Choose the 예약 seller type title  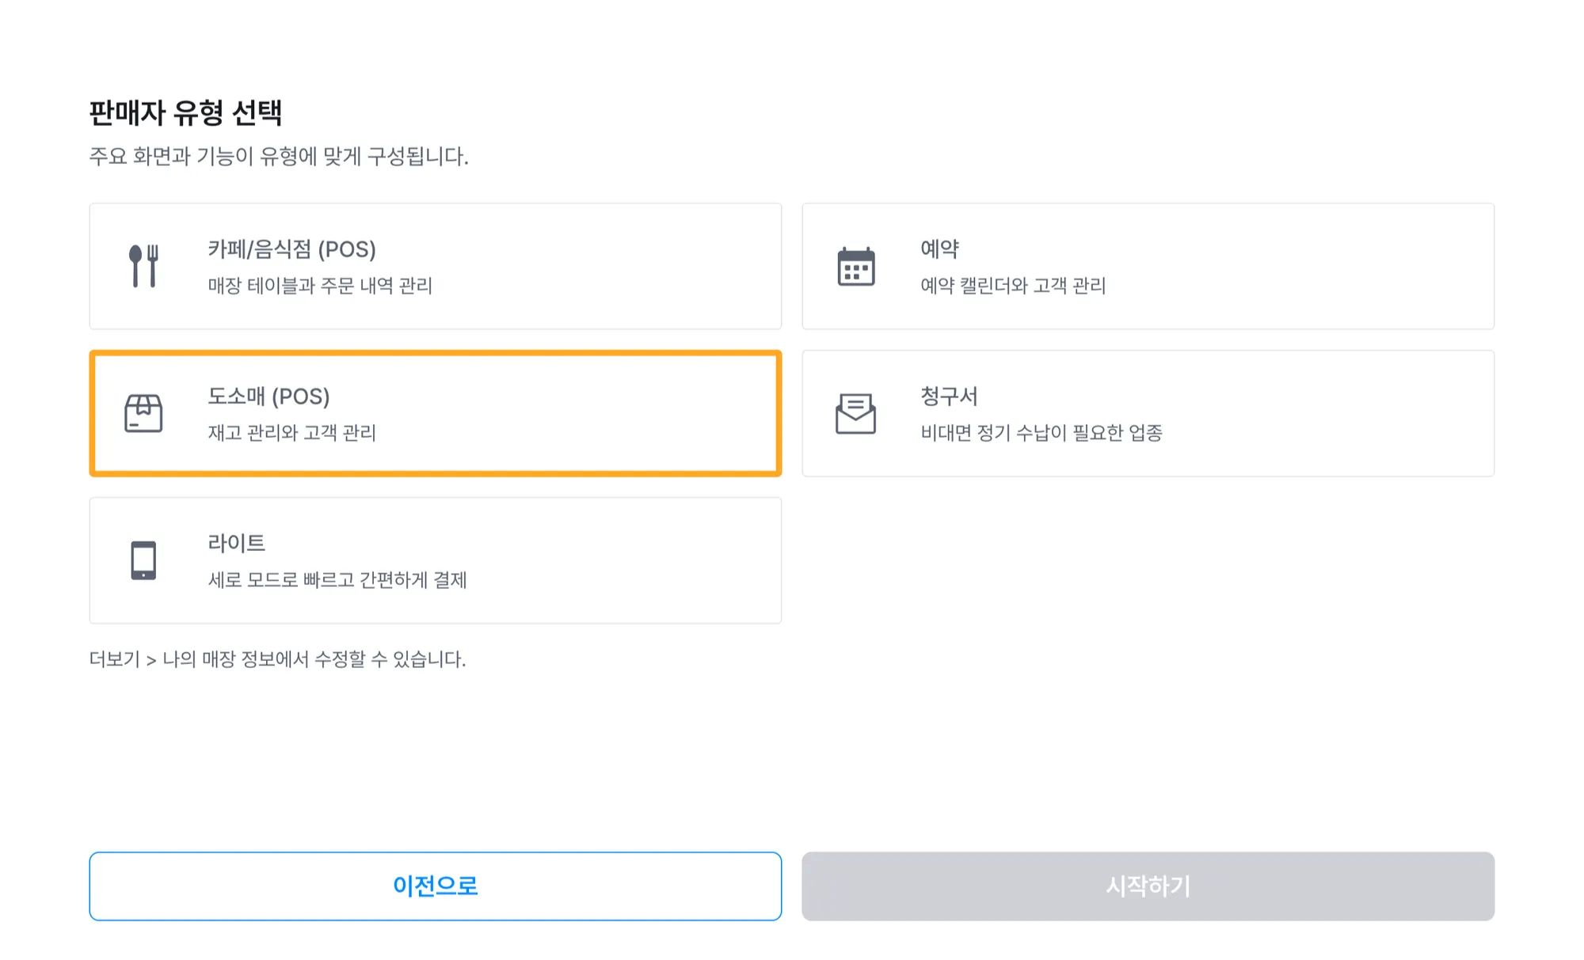(x=939, y=249)
